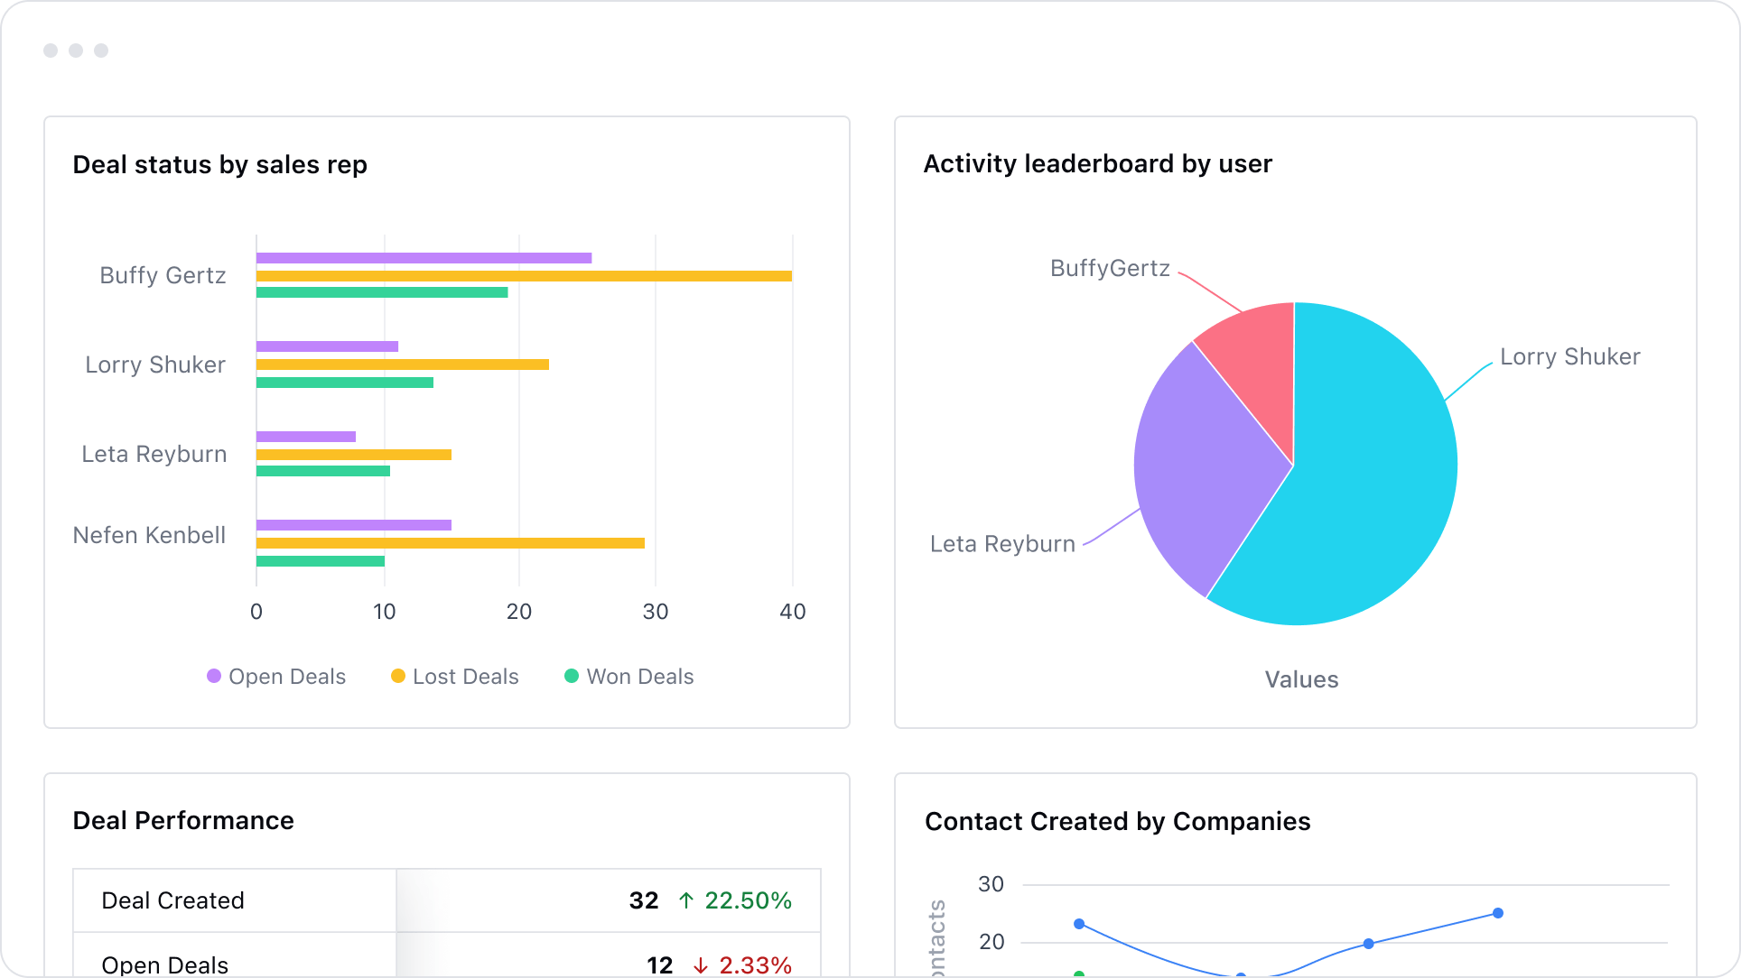1741x978 pixels.
Task: Click the first blue line chart data point
Action: [1079, 924]
